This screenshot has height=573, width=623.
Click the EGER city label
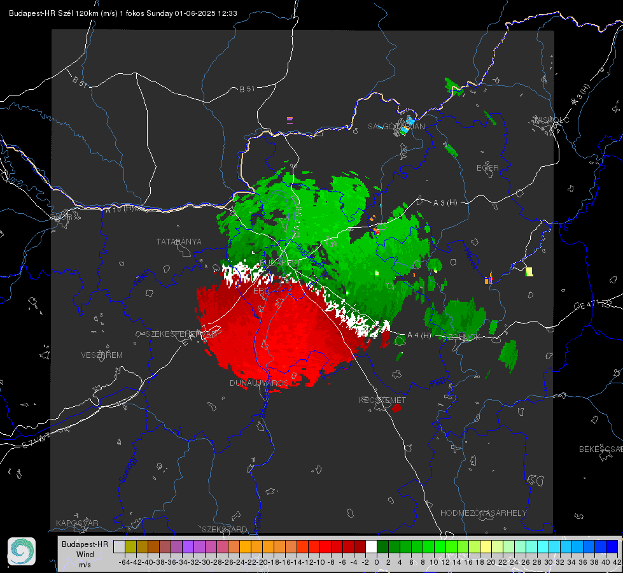[x=487, y=168]
